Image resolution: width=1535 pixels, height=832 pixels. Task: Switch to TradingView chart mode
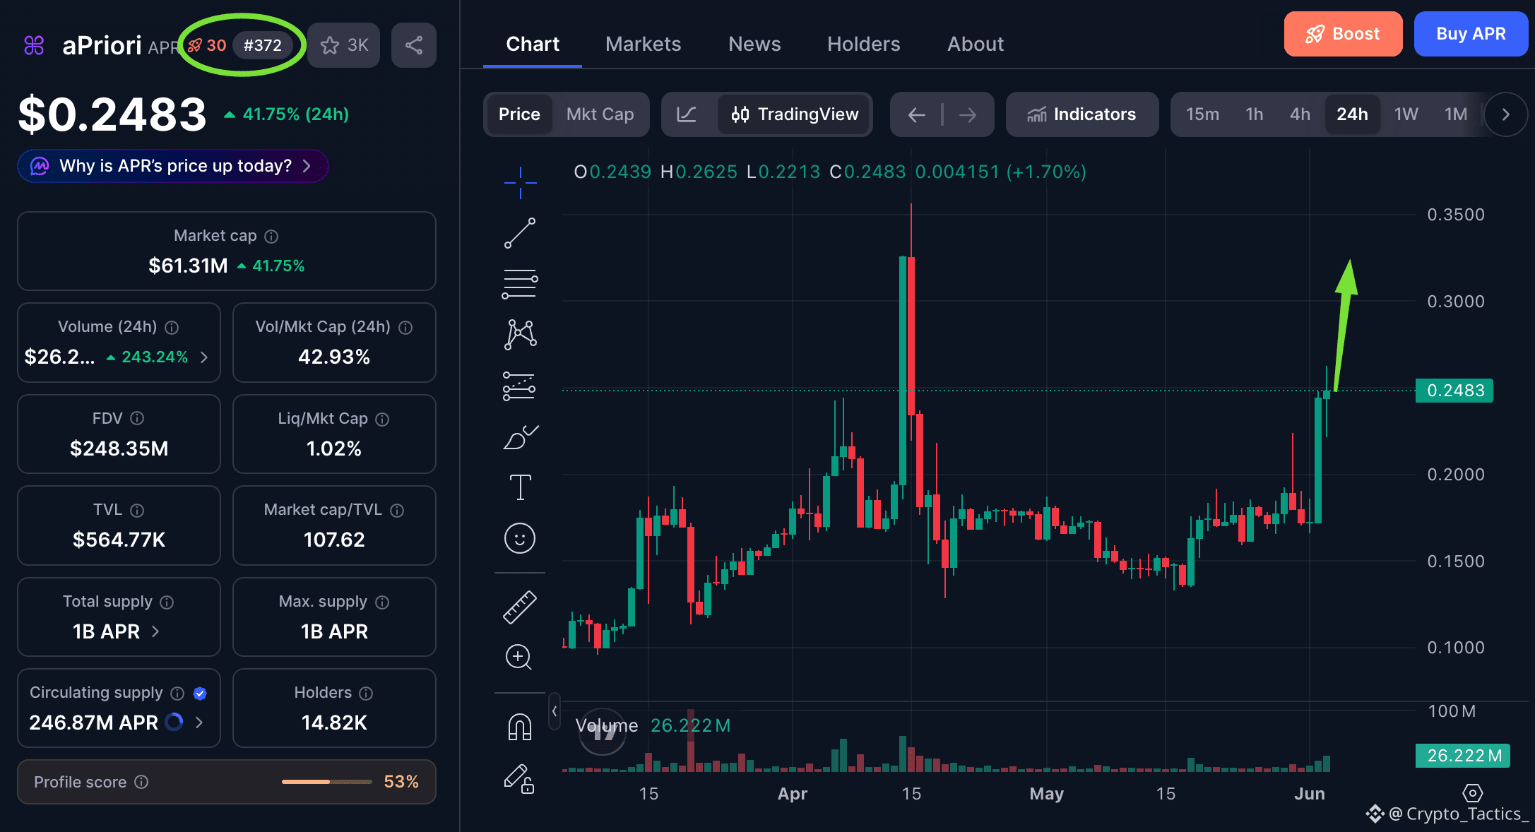pos(795,114)
